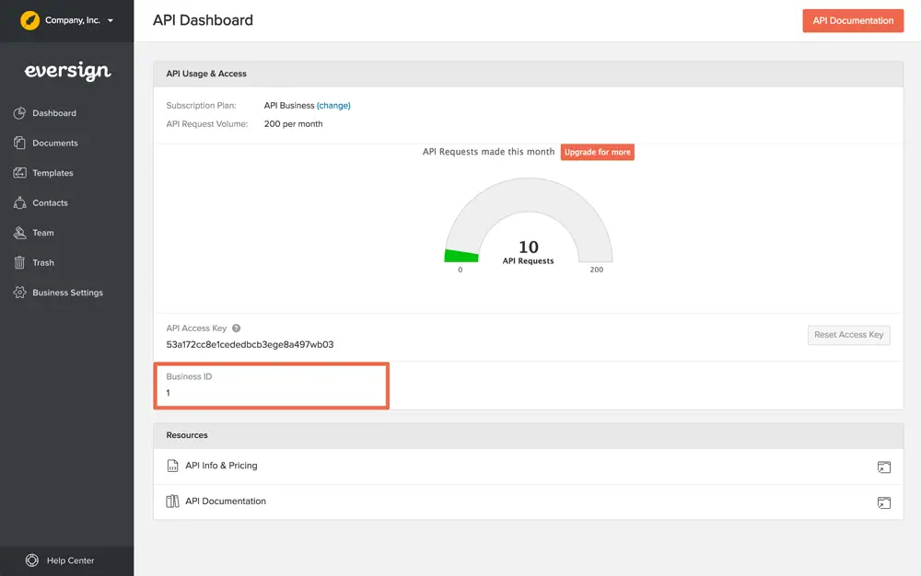Click the API Info & Pricing file icon
921x576 pixels.
(x=172, y=466)
